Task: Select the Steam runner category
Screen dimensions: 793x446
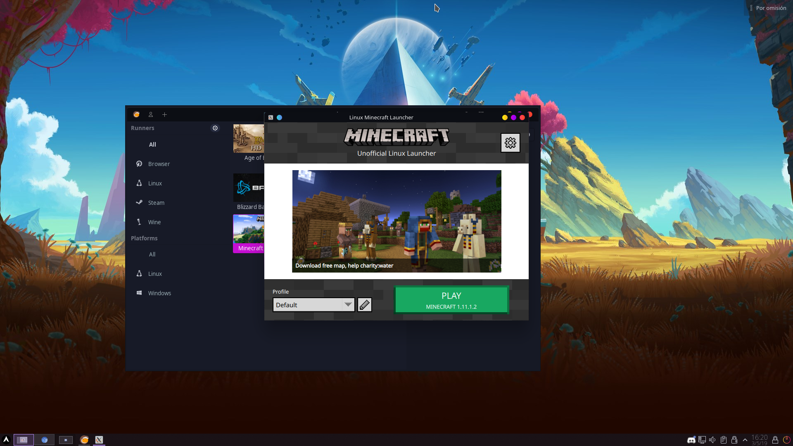Action: pyautogui.click(x=156, y=203)
